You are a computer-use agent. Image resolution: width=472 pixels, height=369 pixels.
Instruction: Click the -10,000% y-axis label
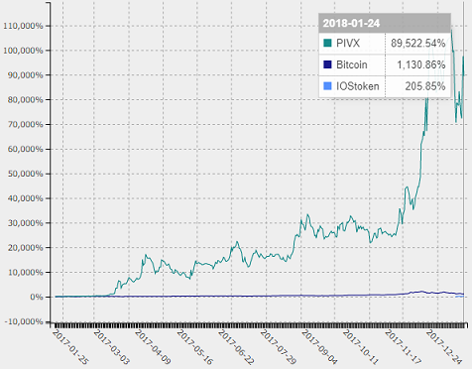24,321
